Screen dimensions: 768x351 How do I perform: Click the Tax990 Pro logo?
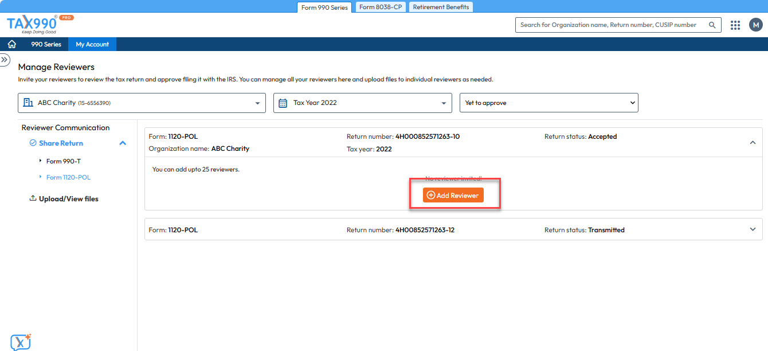(40, 25)
